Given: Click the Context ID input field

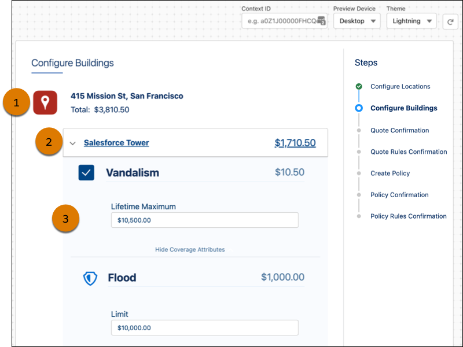Looking at the screenshot, I should (x=284, y=21).
